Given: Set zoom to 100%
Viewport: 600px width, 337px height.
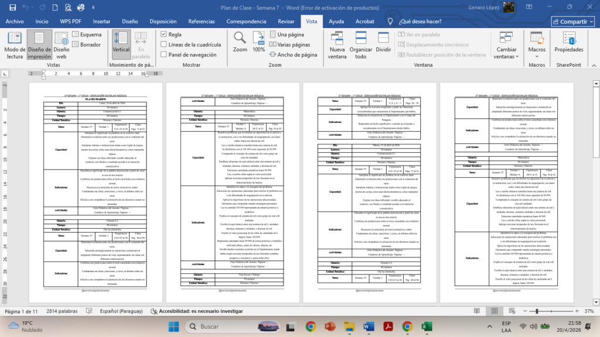Looking at the screenshot, I should tap(258, 42).
